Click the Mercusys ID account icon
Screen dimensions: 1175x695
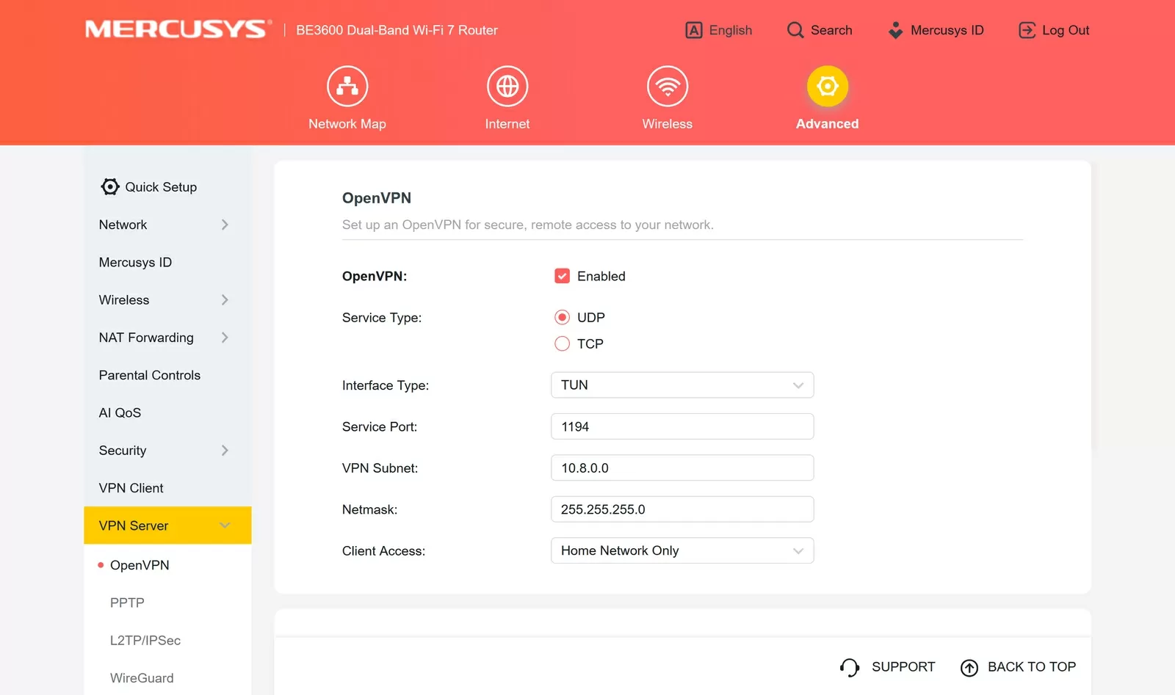pyautogui.click(x=895, y=30)
